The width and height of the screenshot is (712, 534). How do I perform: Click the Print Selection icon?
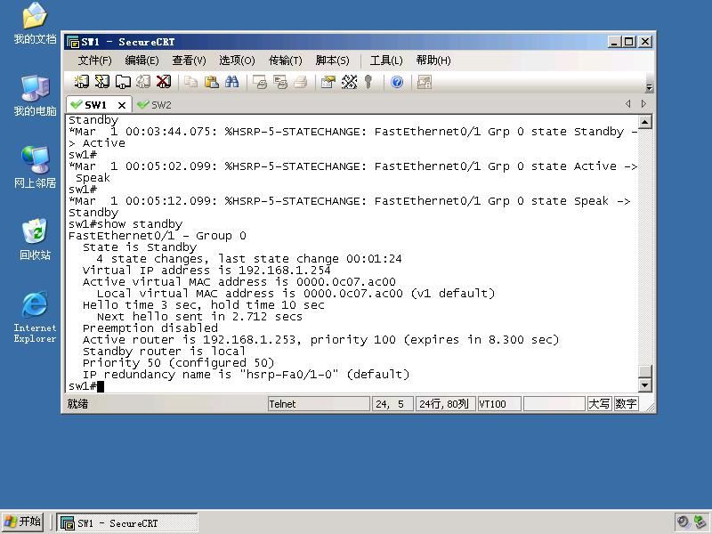280,82
